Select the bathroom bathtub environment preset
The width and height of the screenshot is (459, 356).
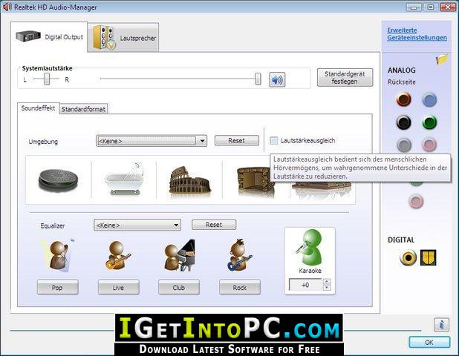(123, 179)
